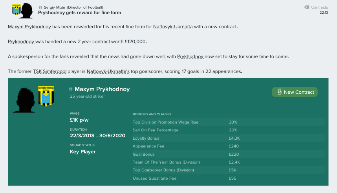Click info icon beside Maxym Prykhodnoy heading
This screenshot has height=193, width=337.
pyautogui.click(x=70, y=89)
